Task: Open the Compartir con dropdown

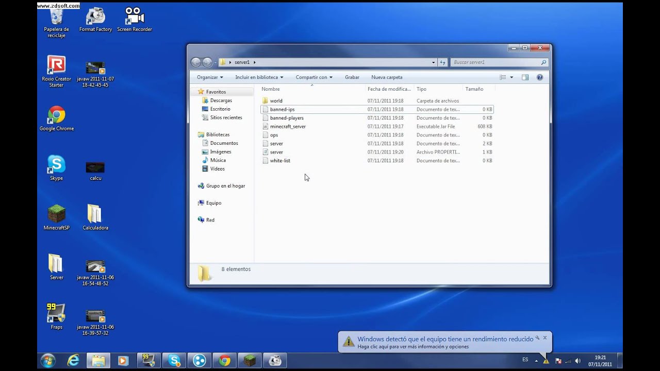Action: pyautogui.click(x=314, y=77)
